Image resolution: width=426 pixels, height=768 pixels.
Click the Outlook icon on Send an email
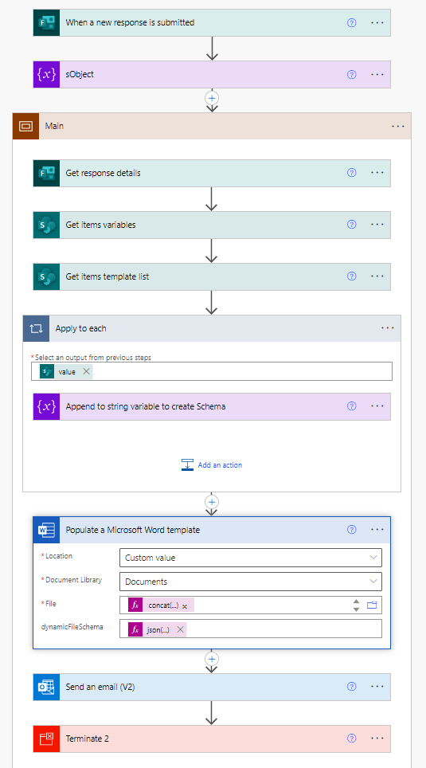coord(46,687)
